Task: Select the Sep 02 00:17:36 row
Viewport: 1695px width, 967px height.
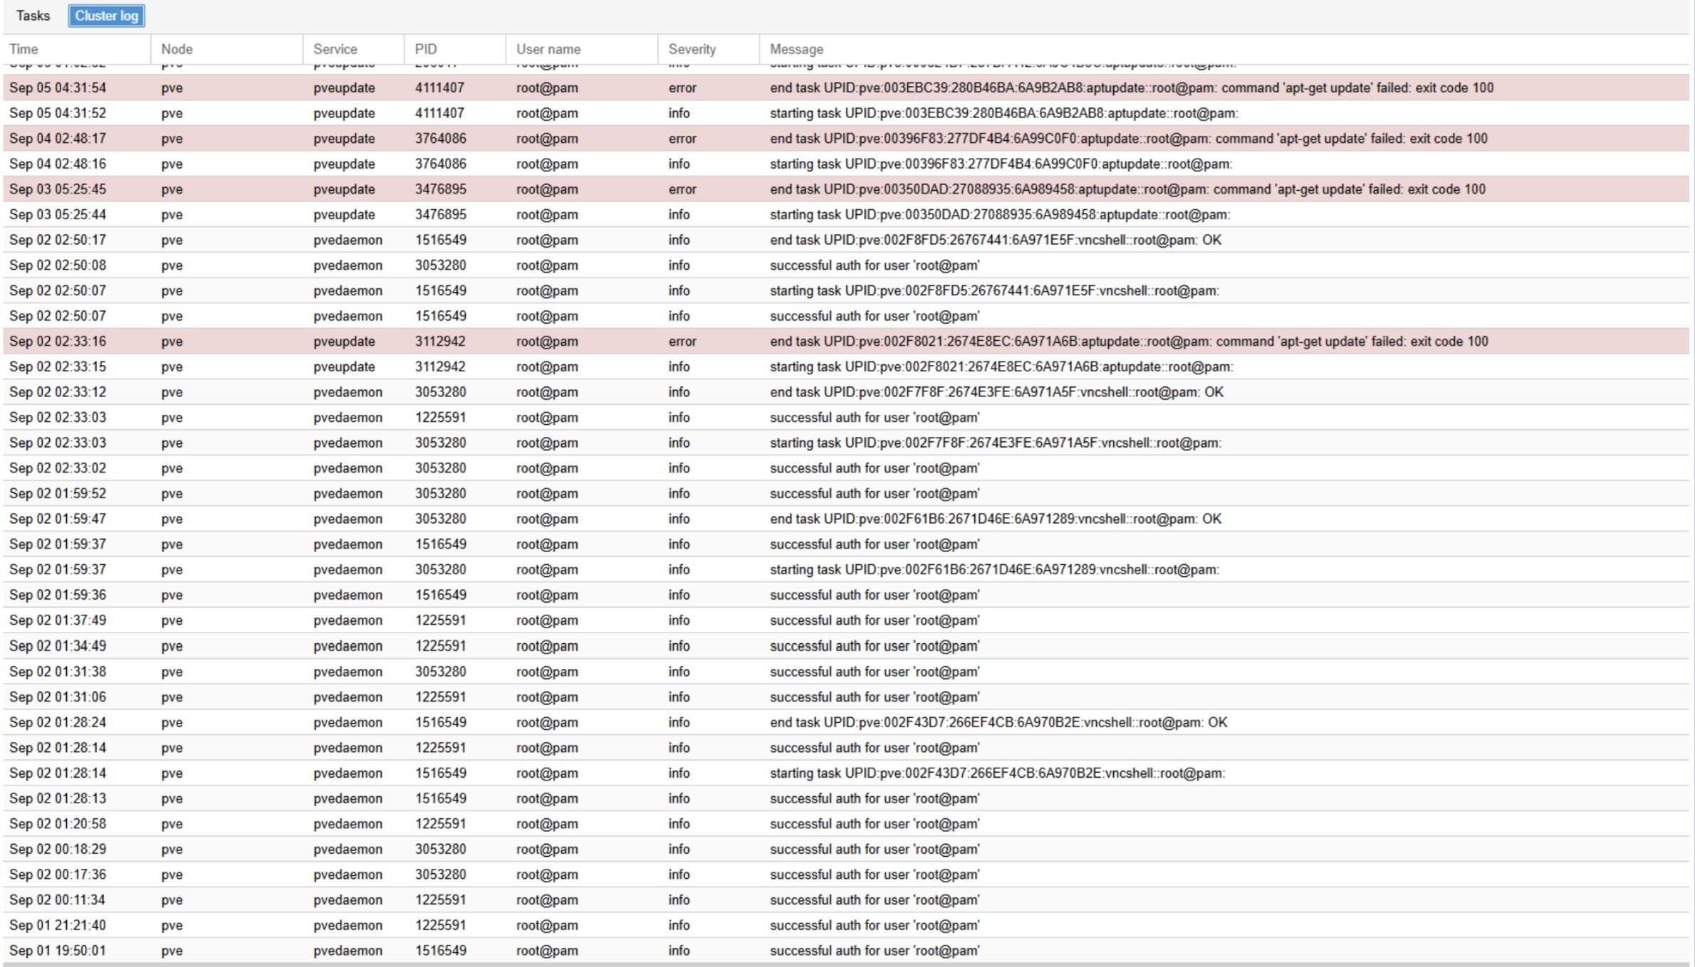Action: (846, 874)
